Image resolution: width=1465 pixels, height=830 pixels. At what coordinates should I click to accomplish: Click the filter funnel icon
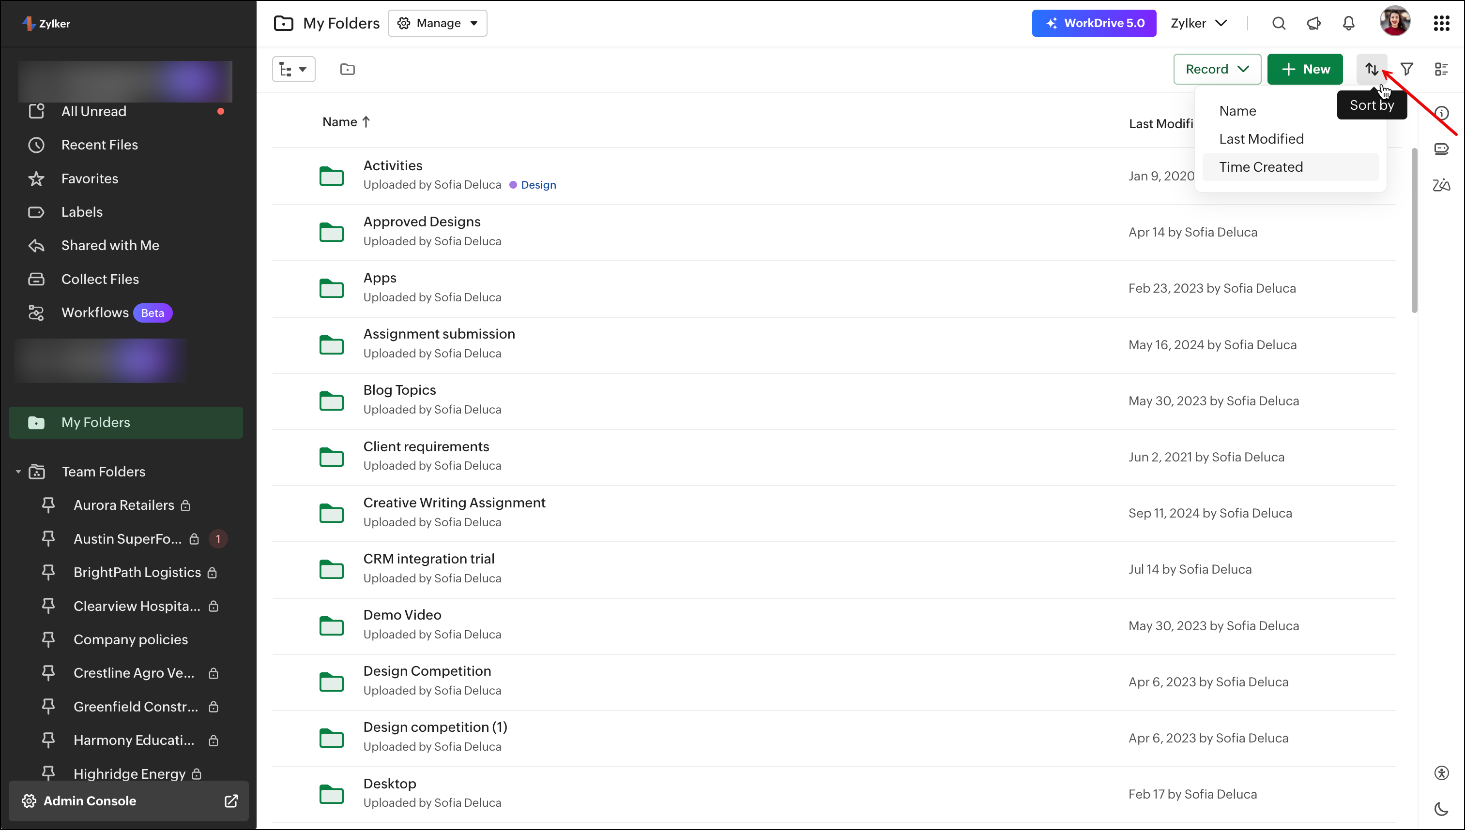pos(1407,69)
